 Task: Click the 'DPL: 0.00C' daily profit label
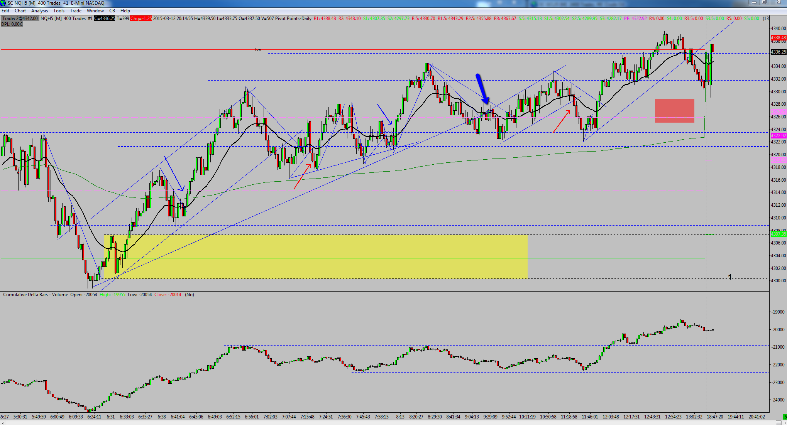[x=12, y=24]
